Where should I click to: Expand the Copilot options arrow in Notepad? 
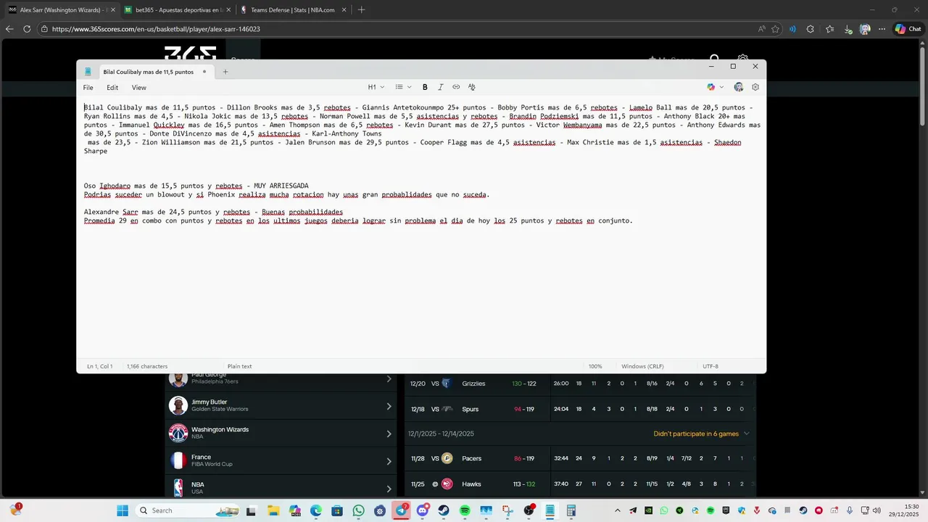point(720,87)
